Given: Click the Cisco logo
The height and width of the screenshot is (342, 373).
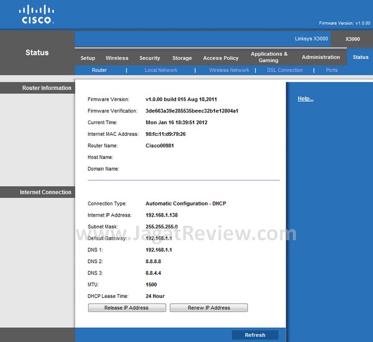Looking at the screenshot, I should (x=37, y=15).
